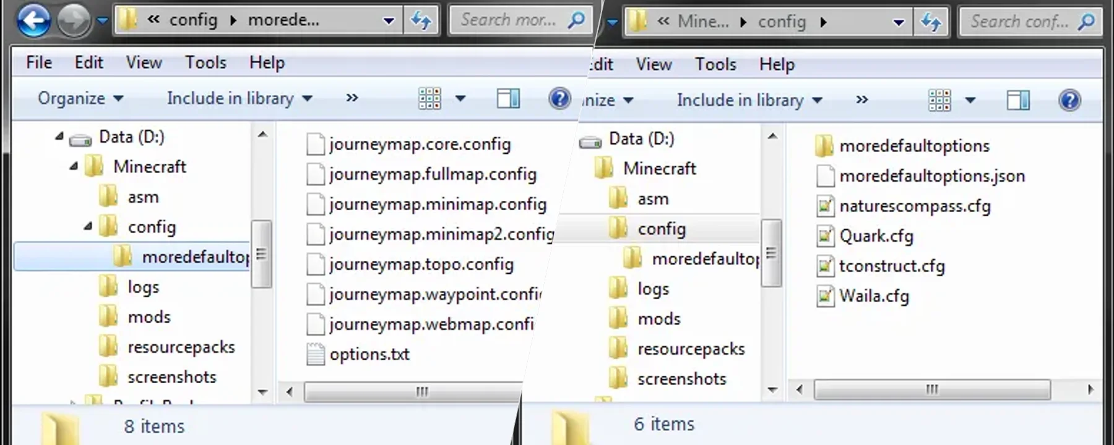Select the tconstruct.cfg file icon
1114x445 pixels.
[x=825, y=266]
